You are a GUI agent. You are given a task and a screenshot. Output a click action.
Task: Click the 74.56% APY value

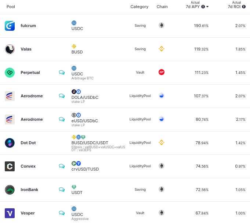(x=202, y=166)
